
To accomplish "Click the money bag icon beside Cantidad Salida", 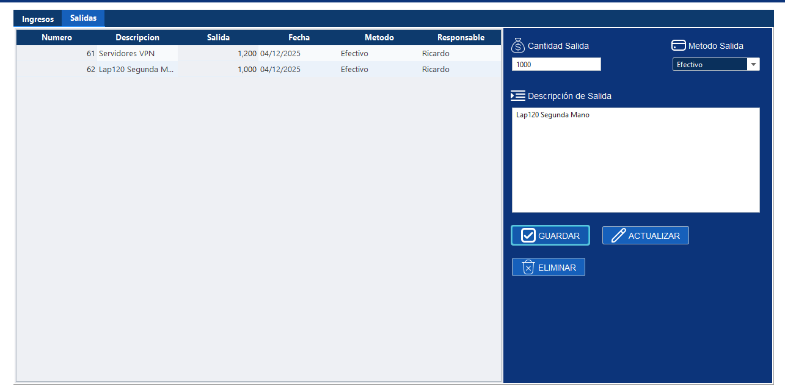I will [518, 45].
